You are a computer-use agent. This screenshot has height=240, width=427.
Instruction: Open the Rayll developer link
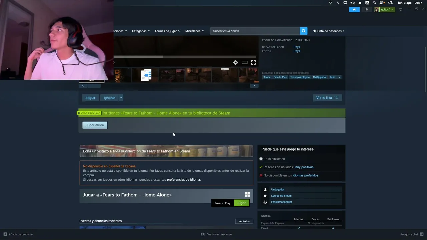(297, 47)
